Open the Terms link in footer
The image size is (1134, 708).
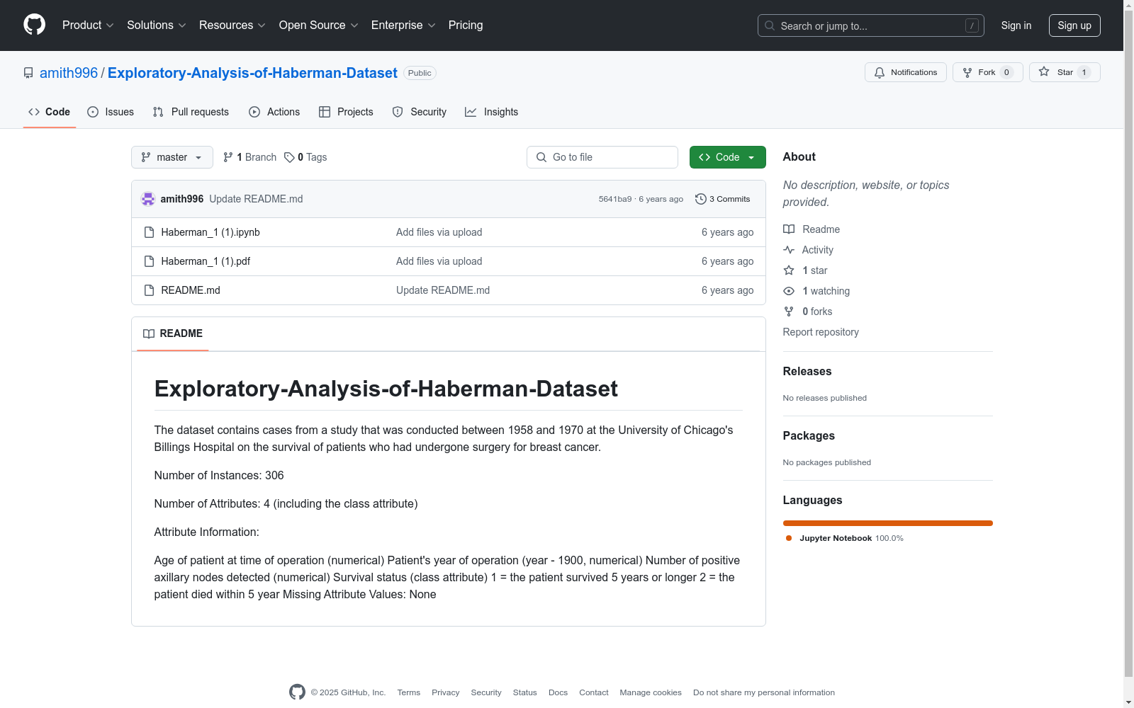[409, 692]
